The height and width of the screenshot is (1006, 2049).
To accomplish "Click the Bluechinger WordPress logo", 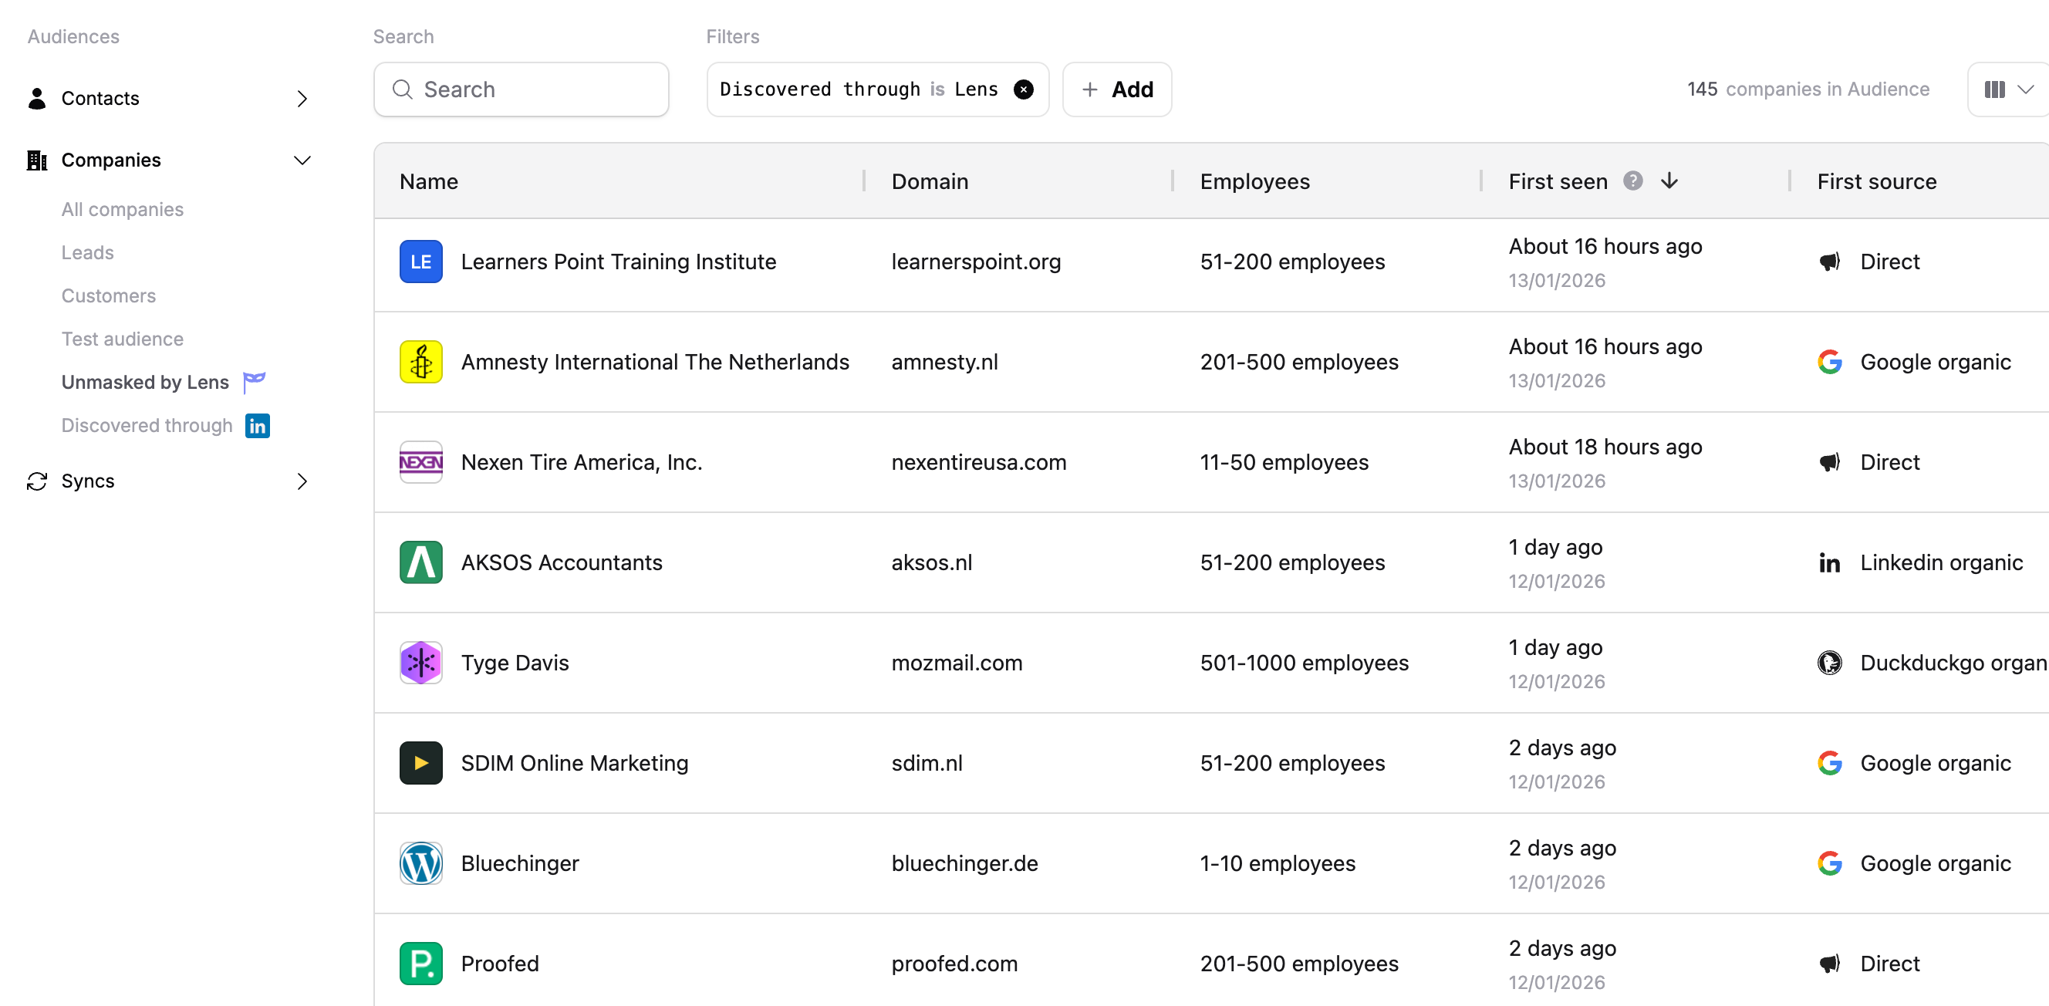I will pyautogui.click(x=420, y=863).
